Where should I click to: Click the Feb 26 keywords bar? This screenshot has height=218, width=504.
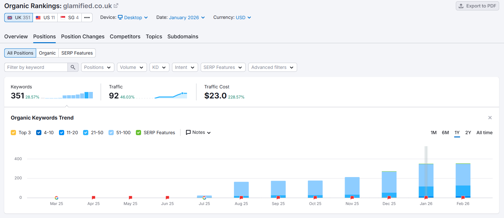click(463, 181)
